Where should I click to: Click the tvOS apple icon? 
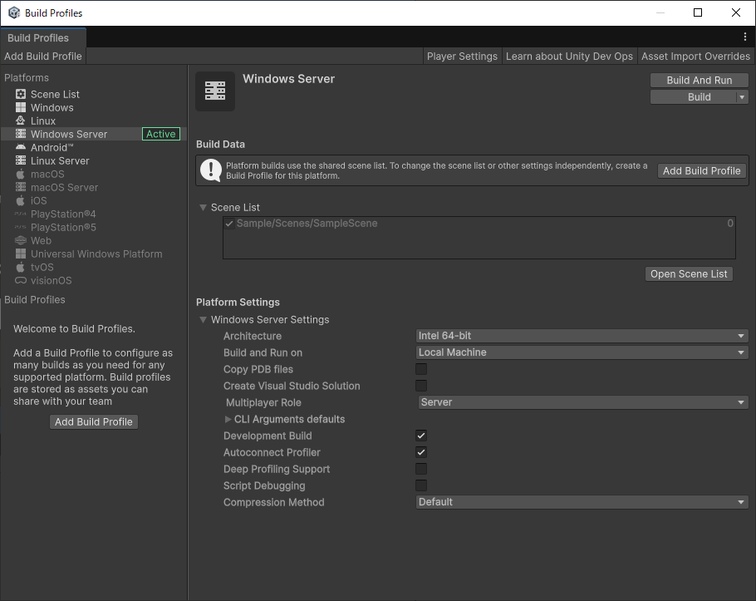pyautogui.click(x=21, y=267)
